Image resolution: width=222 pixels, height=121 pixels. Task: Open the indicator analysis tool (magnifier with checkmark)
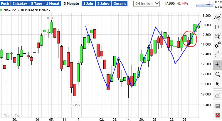(217, 36)
